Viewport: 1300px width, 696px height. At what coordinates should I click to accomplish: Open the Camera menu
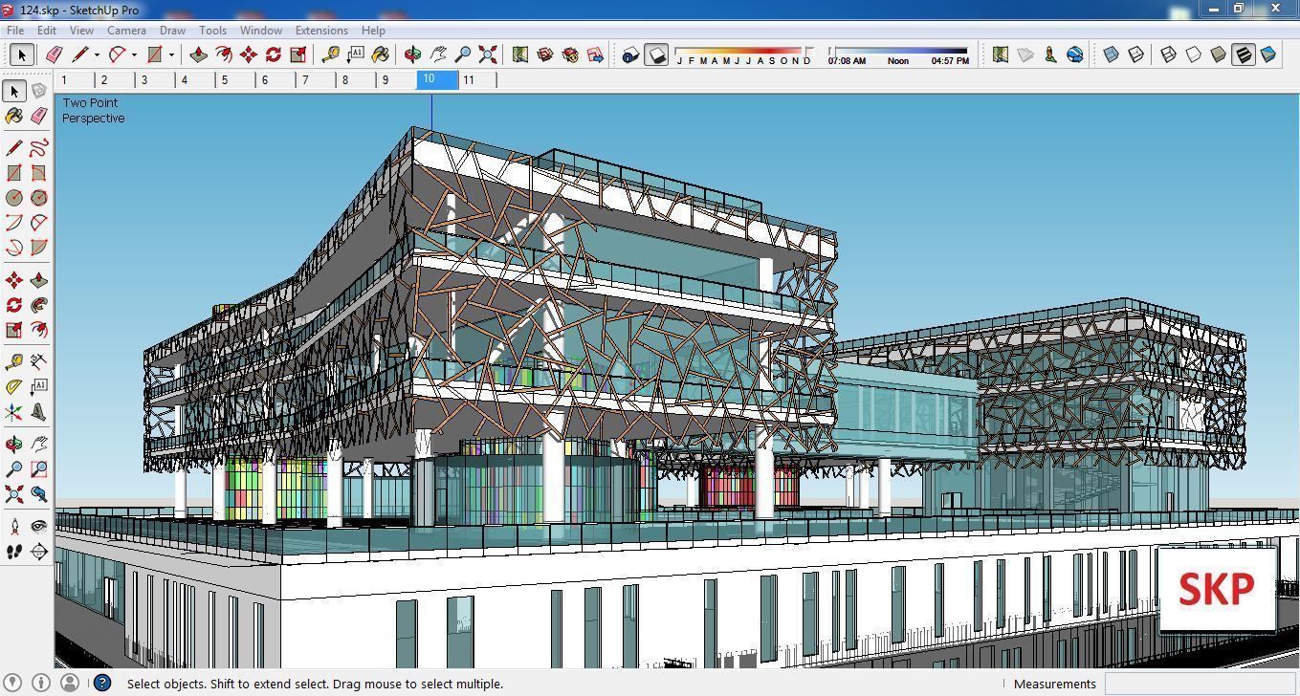pyautogui.click(x=126, y=31)
